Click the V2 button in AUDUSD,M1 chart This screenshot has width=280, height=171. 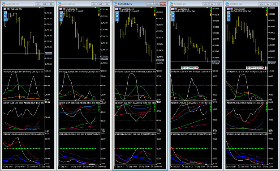coord(5,13)
